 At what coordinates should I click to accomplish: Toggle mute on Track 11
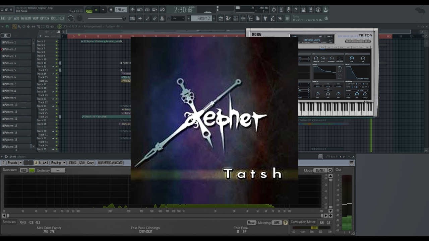point(57,63)
